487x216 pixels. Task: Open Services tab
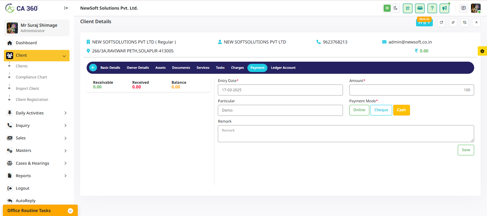(x=203, y=68)
